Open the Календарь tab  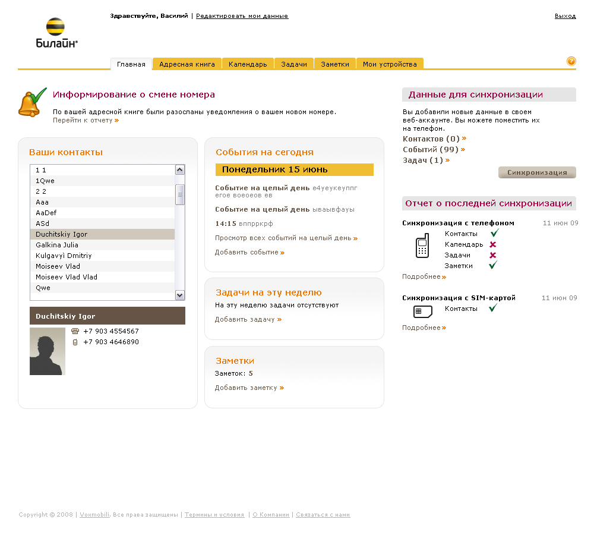click(x=248, y=64)
